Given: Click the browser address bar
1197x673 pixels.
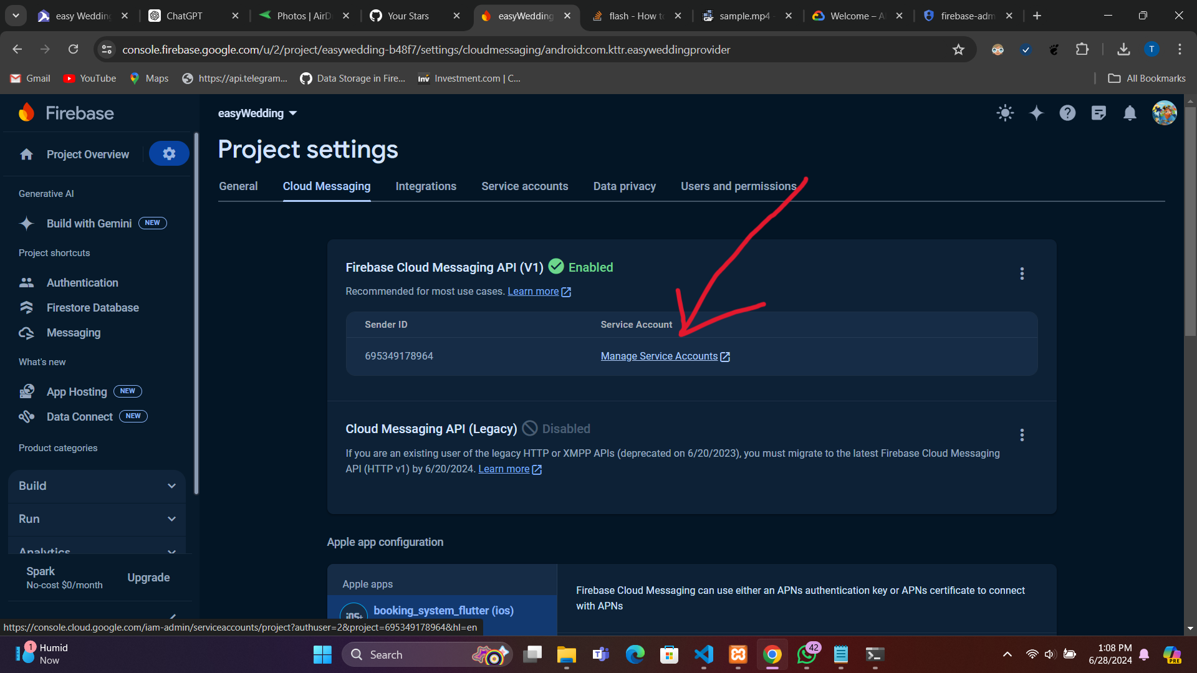Looking at the screenshot, I should coord(426,49).
